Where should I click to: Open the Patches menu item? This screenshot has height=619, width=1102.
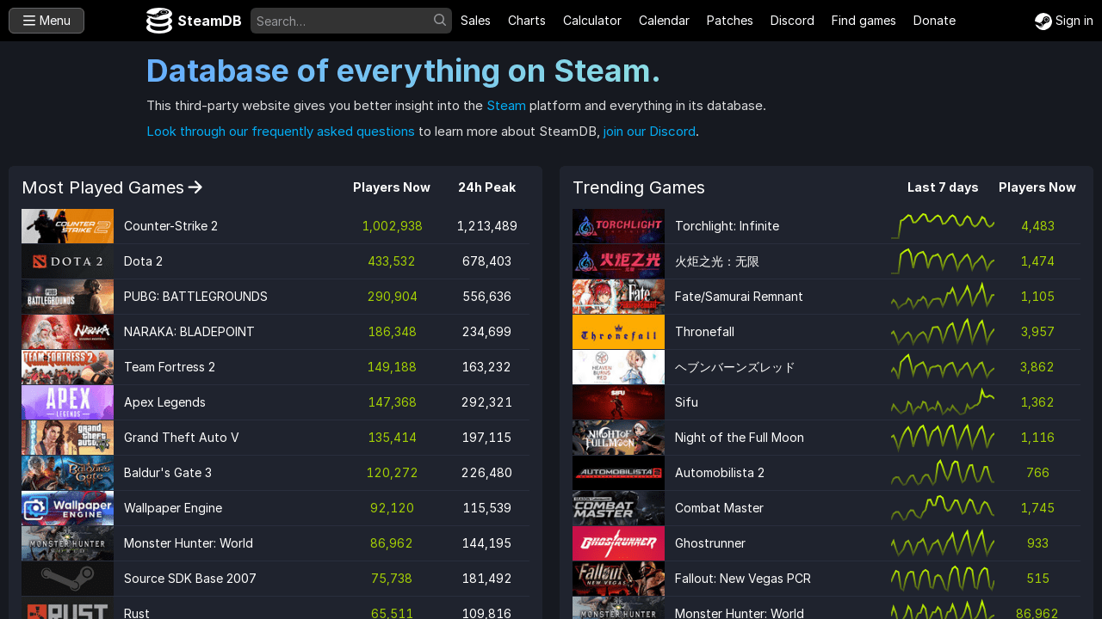coord(730,21)
